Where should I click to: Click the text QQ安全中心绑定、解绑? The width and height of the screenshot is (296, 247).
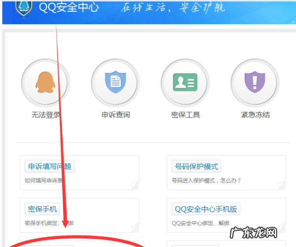(200, 223)
